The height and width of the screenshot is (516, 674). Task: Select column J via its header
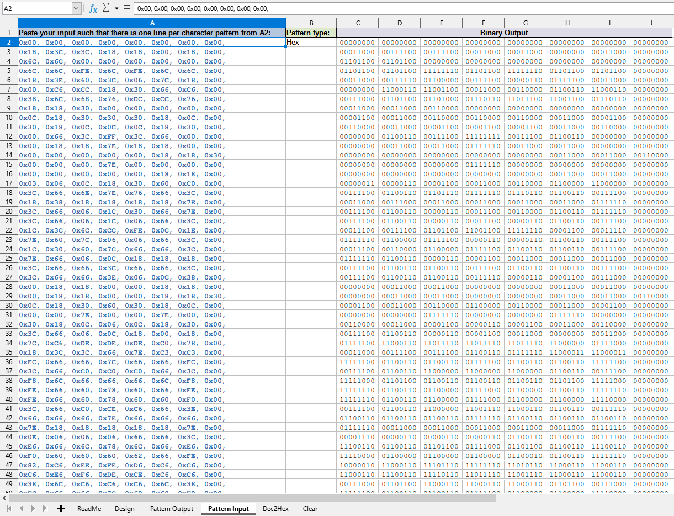pos(651,23)
